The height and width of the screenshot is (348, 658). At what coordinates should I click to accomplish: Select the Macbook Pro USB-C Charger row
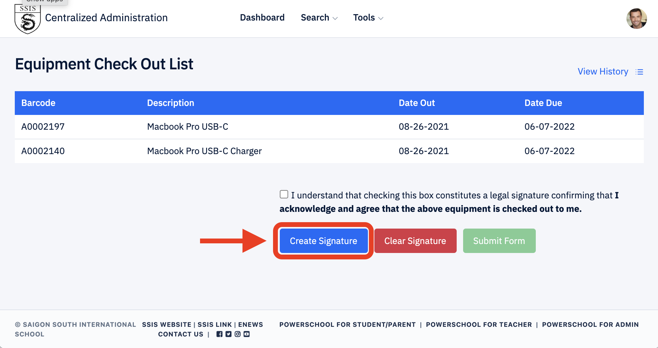click(204, 151)
